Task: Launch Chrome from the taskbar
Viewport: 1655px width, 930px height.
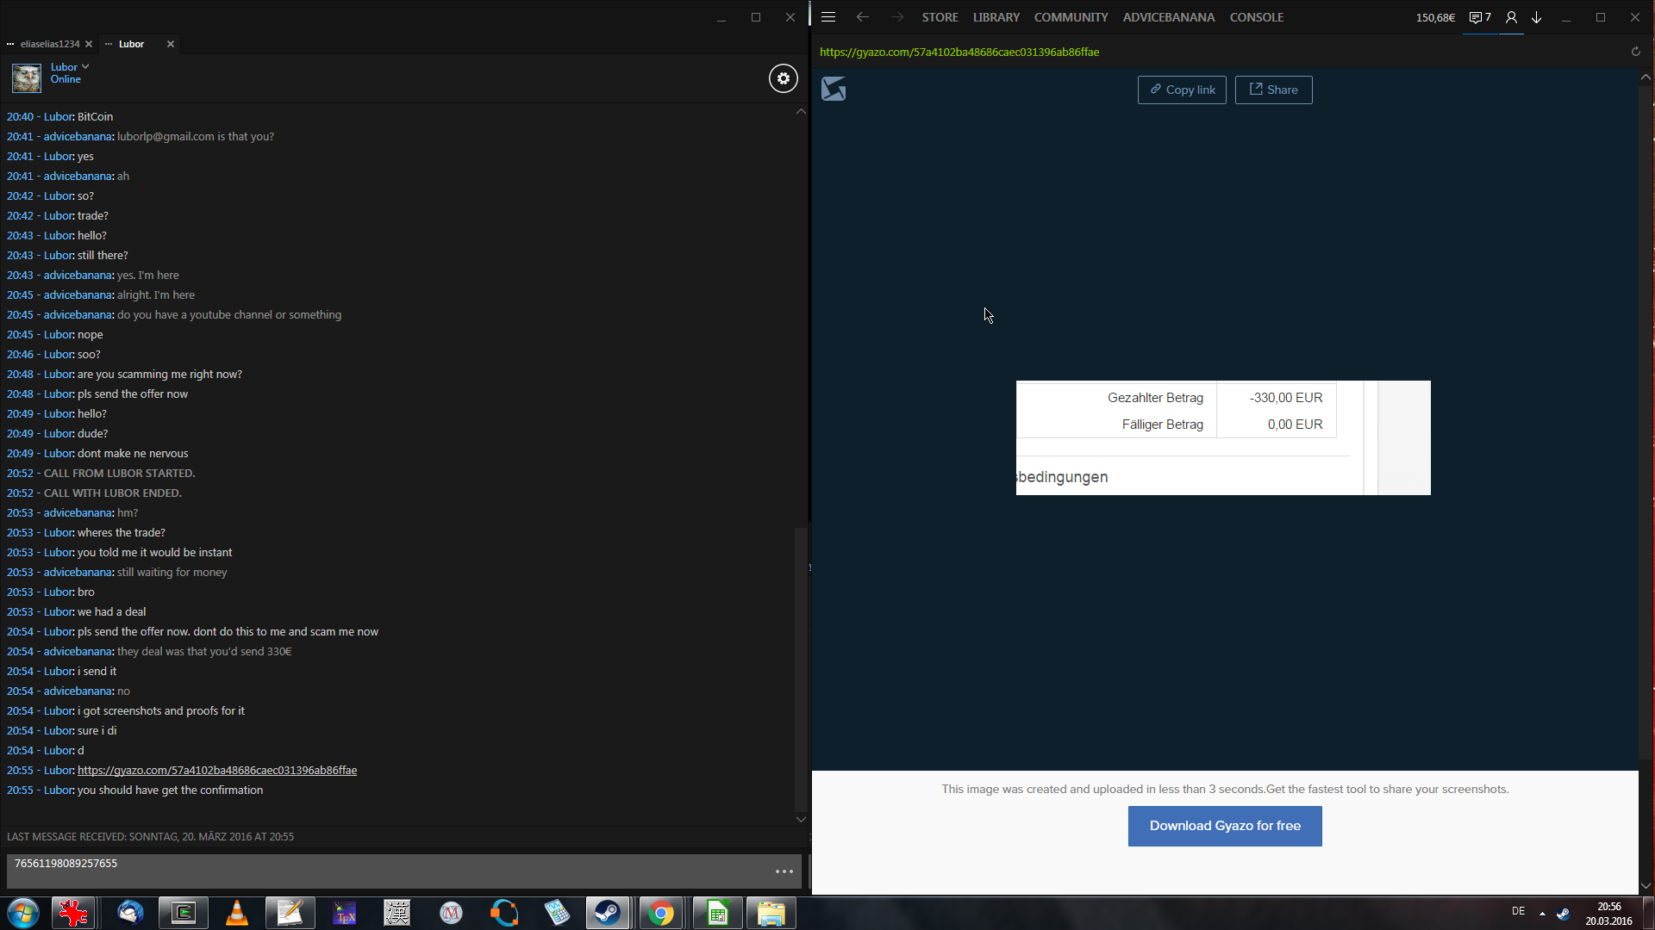Action: (661, 913)
